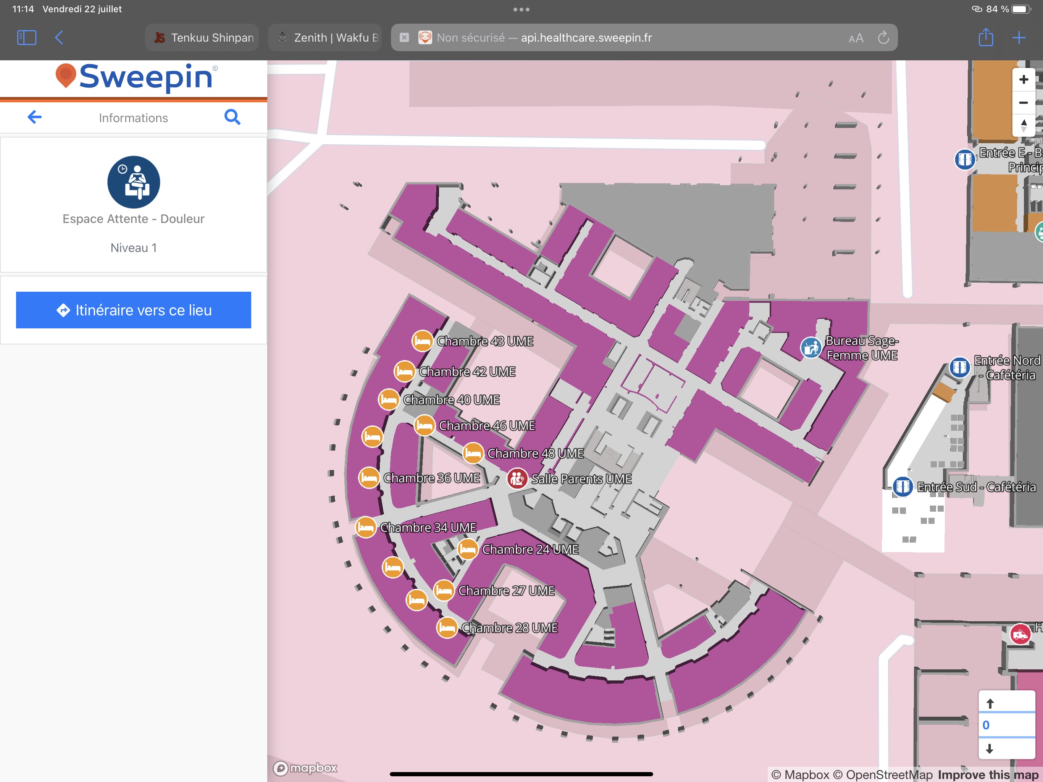Select Salle Parents UME marker icon
Screen dimensions: 1043x782
coord(517,479)
